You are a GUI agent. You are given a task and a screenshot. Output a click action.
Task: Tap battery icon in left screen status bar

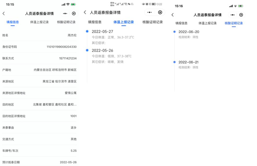pos(73,4)
